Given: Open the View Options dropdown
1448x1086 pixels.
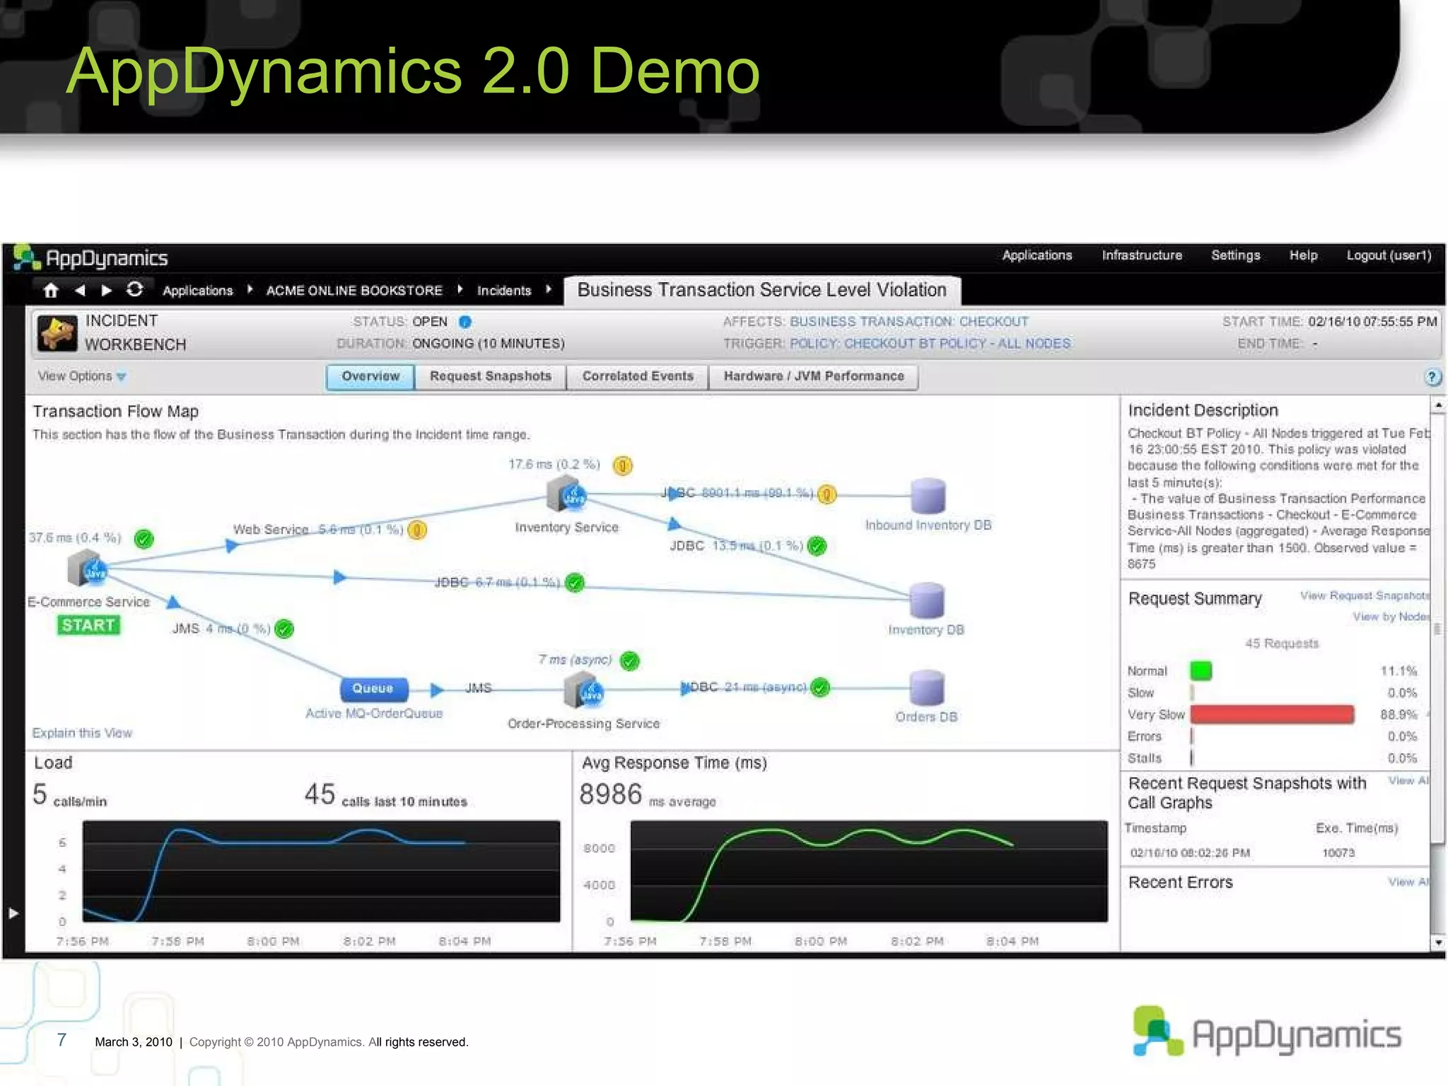Looking at the screenshot, I should (81, 376).
